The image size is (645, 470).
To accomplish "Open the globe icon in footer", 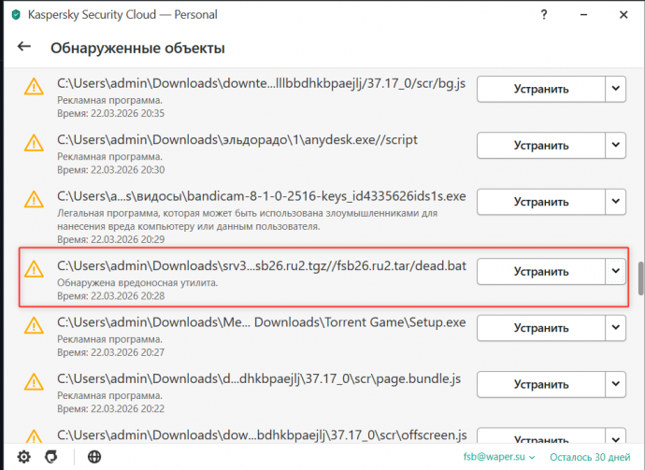I will point(93,457).
